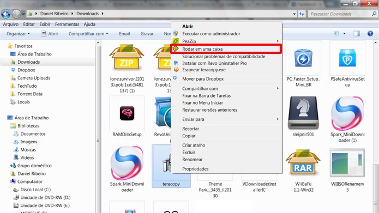Open Músicas library
This screenshot has height=213, width=379.
28,150
